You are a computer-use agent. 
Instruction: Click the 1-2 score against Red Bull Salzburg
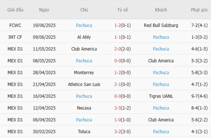pos(118,25)
